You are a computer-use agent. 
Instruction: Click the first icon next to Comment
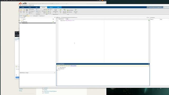pyautogui.click(x=47, y=11)
